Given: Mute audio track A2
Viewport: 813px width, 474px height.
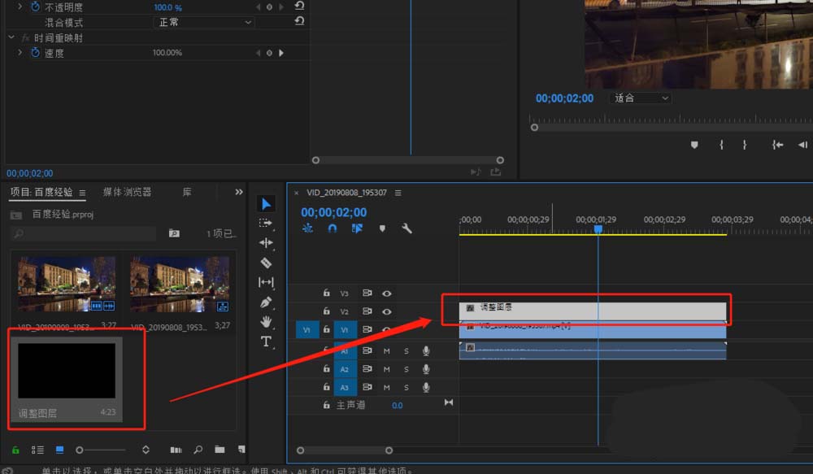Looking at the screenshot, I should click(387, 369).
